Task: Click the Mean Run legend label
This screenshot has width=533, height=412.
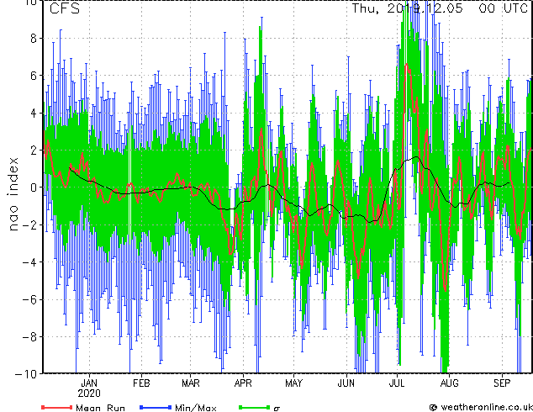Action: pos(101,408)
